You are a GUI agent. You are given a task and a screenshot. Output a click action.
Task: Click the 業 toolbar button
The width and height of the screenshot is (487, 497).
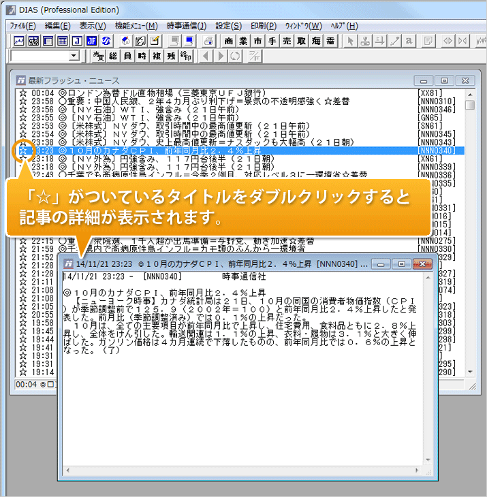pos(242,41)
